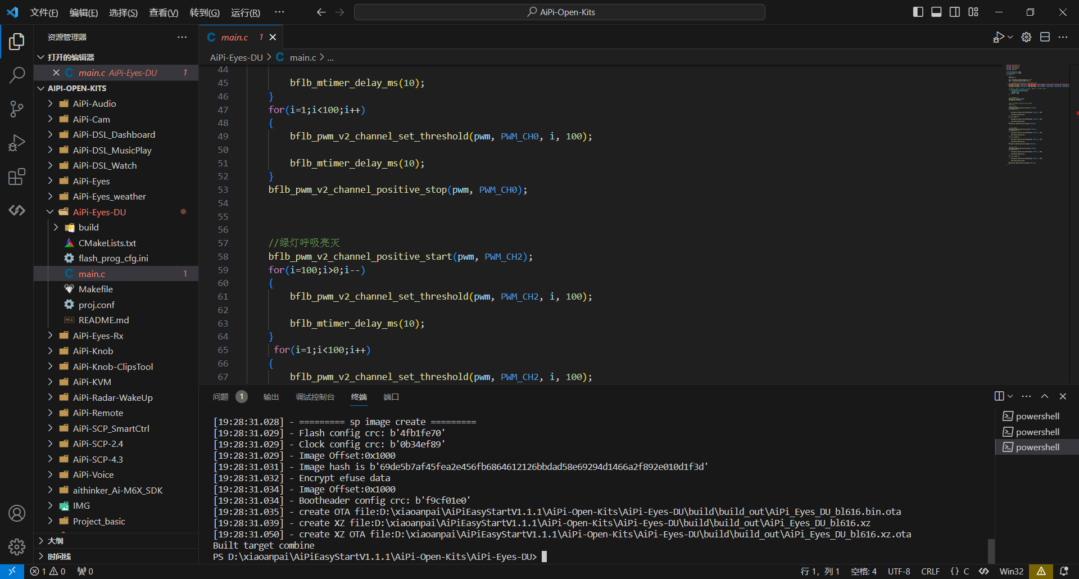Select the third powershell terminal instance
1079x579 pixels.
click(1037, 447)
